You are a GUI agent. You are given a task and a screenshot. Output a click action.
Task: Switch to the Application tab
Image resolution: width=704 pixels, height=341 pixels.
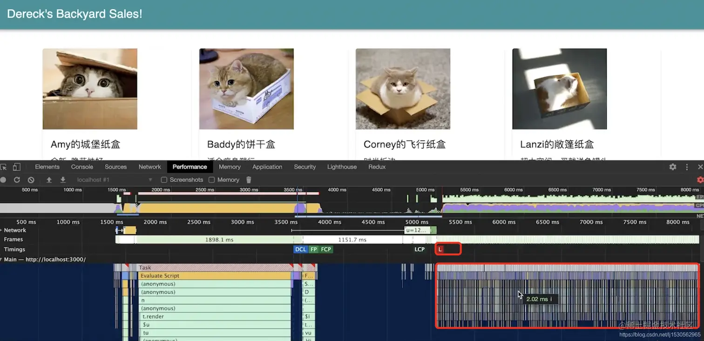(267, 167)
